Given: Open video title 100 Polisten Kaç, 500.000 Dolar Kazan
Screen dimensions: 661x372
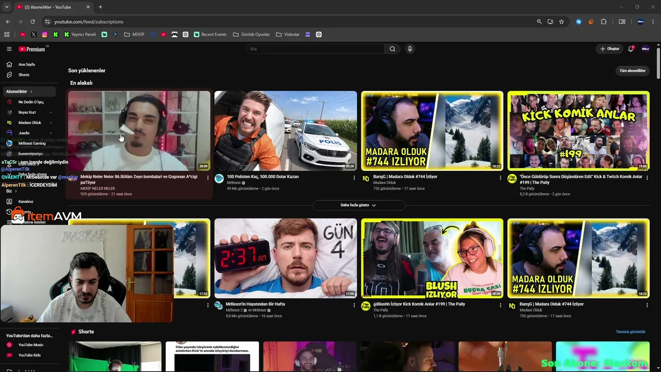Looking at the screenshot, I should [263, 177].
